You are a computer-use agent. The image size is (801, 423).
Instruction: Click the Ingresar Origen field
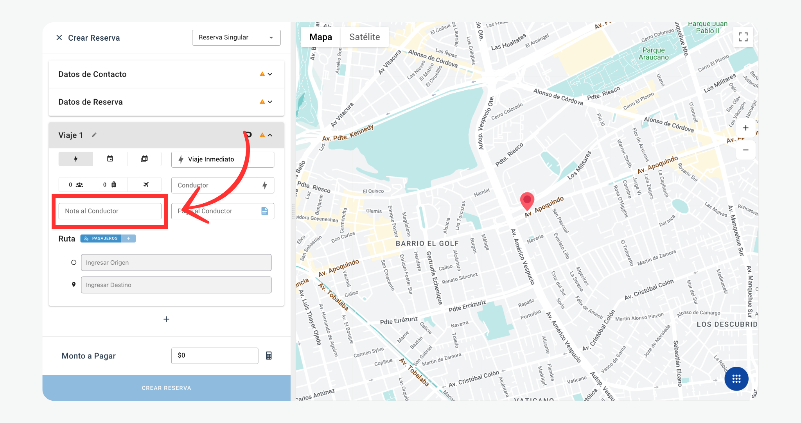point(176,263)
